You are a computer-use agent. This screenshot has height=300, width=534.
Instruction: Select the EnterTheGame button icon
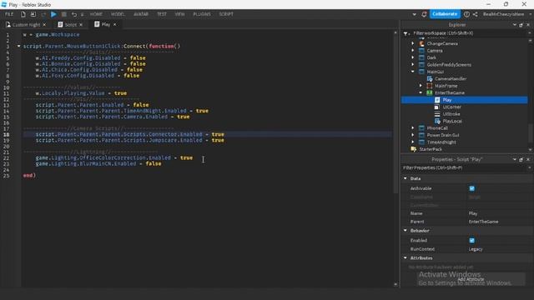click(x=430, y=92)
